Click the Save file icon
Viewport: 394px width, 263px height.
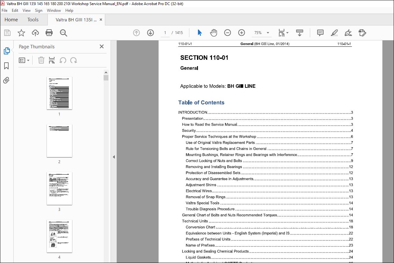[x=7, y=32]
